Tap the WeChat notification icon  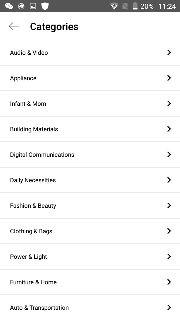pyautogui.click(x=9, y=6)
